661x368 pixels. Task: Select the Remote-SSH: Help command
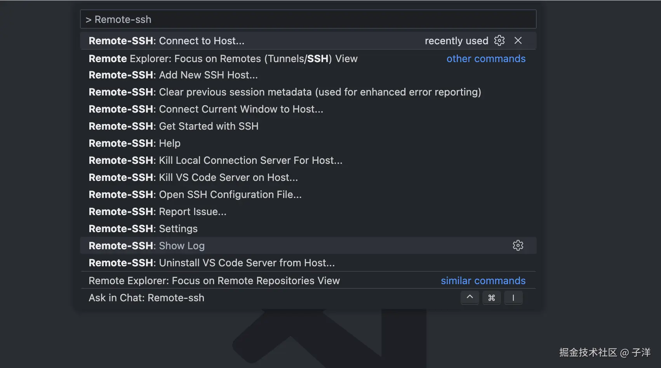click(x=135, y=143)
